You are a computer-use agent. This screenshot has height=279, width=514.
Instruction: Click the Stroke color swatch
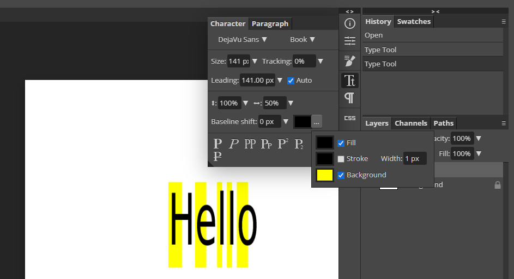(x=325, y=159)
